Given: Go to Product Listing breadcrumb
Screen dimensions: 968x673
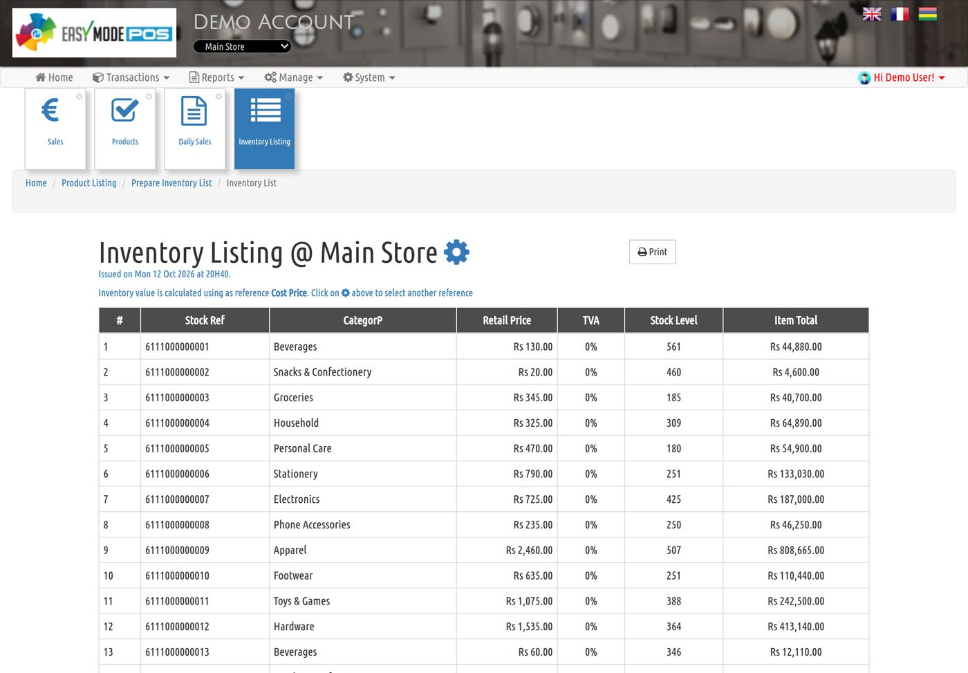Looking at the screenshot, I should pyautogui.click(x=89, y=183).
